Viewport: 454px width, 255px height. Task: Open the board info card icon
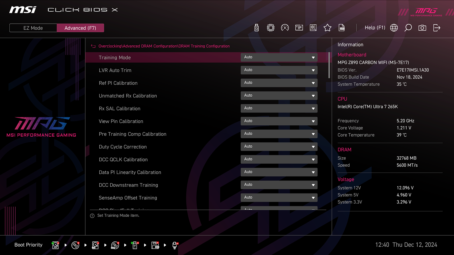(x=299, y=28)
